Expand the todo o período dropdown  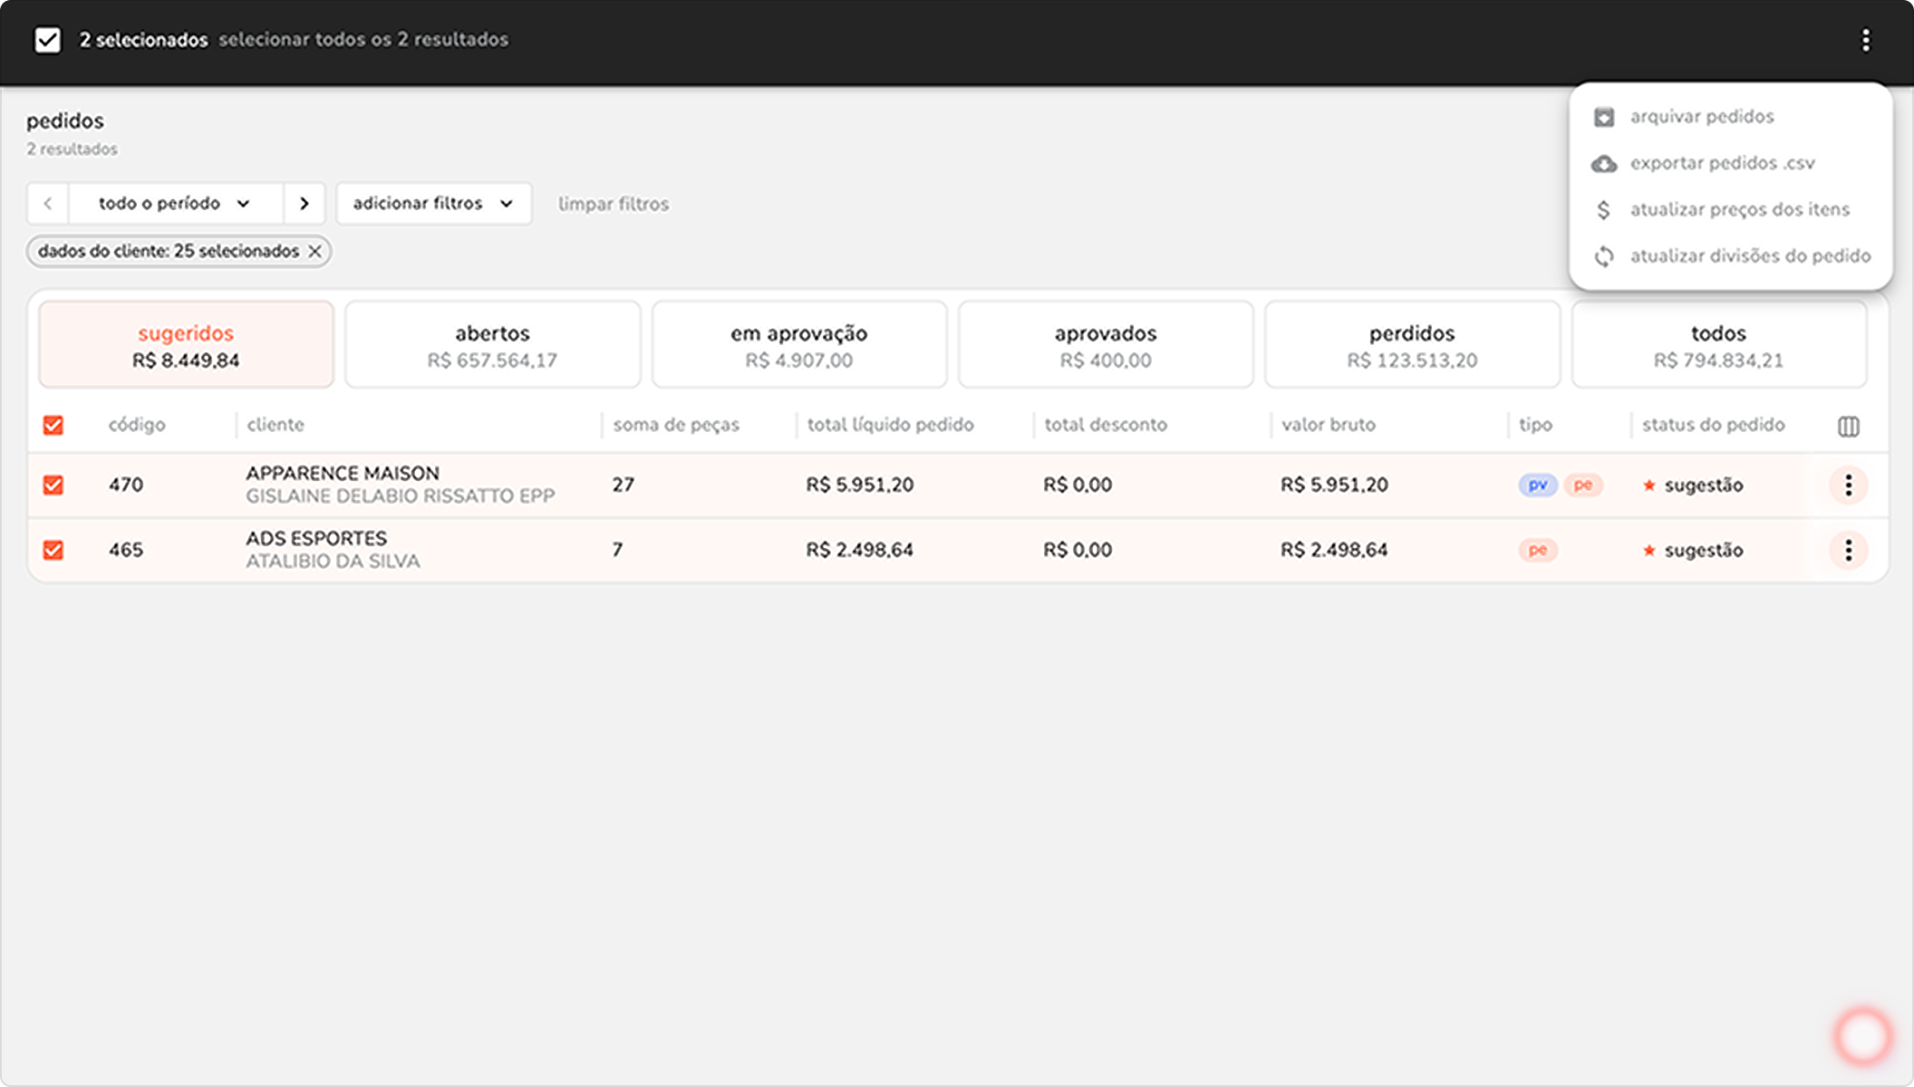coord(175,204)
